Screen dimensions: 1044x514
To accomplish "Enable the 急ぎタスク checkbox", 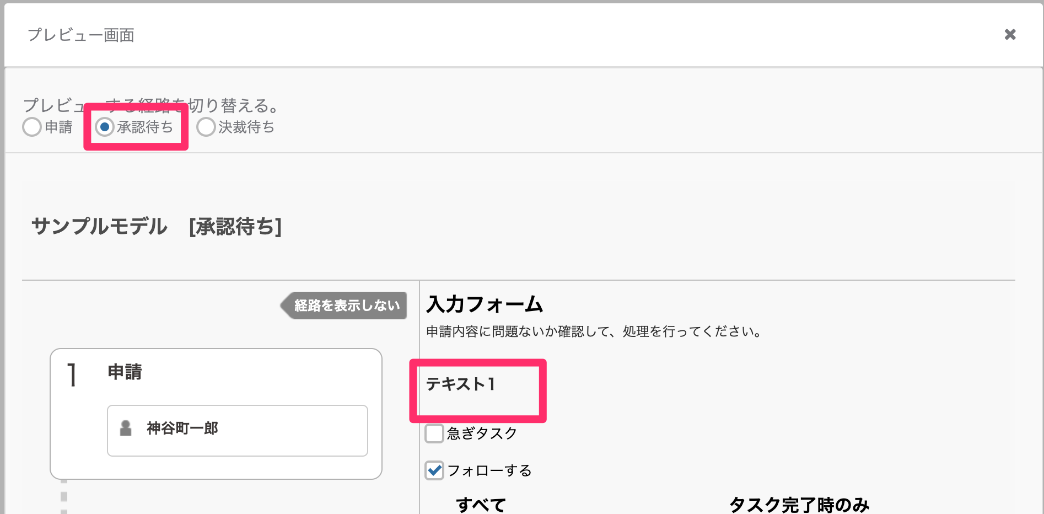I will 434,433.
